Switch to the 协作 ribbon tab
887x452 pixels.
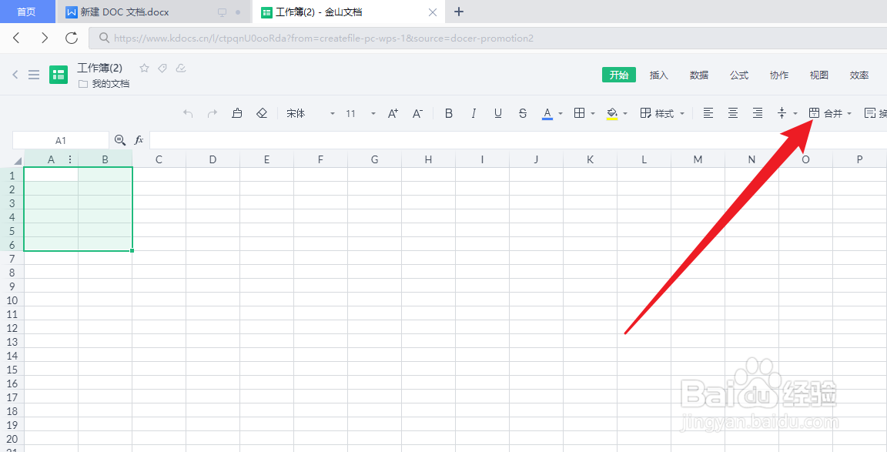(779, 75)
